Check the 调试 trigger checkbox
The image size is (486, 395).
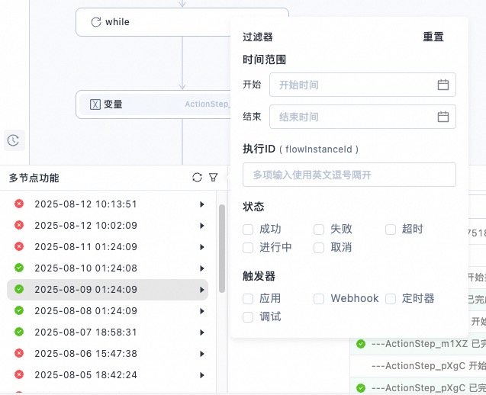pos(248,317)
